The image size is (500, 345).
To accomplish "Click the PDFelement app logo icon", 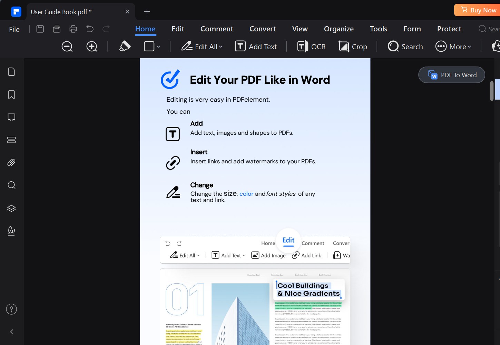I will pyautogui.click(x=16, y=12).
